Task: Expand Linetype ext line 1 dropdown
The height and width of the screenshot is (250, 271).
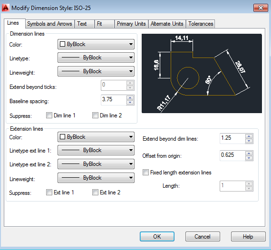Action: coord(96,150)
